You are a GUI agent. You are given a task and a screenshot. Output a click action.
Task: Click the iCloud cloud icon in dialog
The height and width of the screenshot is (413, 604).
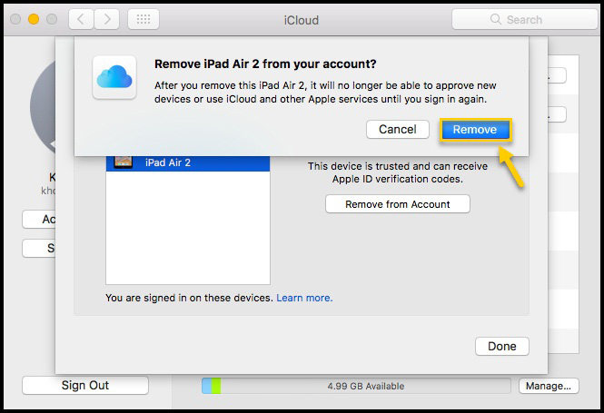tap(114, 77)
